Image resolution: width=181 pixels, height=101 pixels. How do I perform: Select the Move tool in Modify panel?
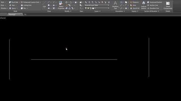click(66, 2)
